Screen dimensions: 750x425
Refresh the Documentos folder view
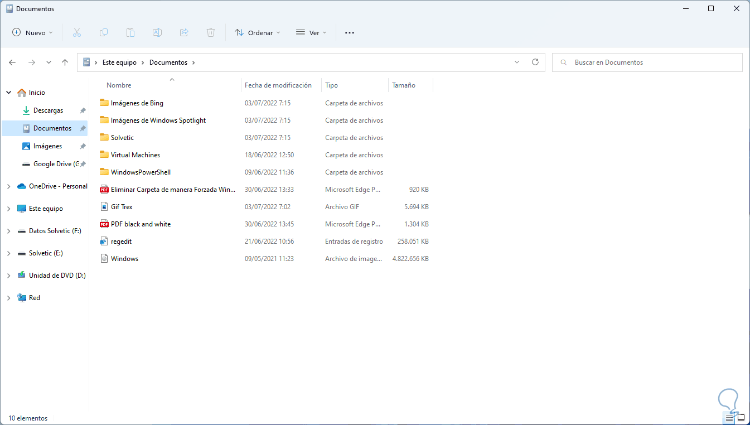click(535, 62)
